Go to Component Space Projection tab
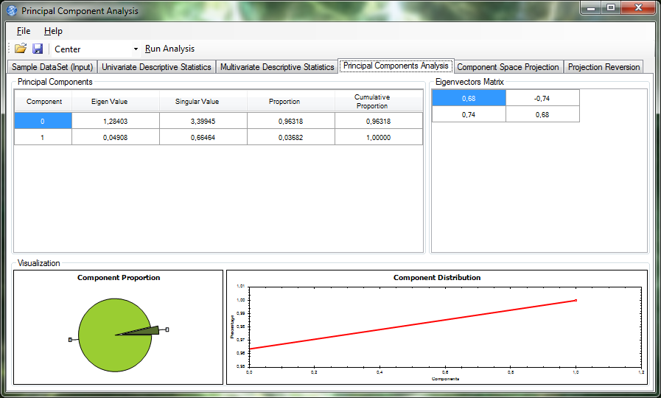661x398 pixels. click(508, 66)
